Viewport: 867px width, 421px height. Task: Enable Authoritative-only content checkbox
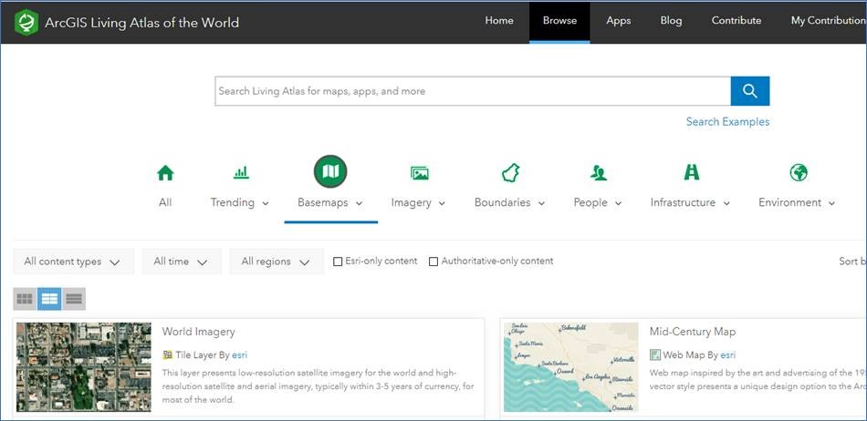(x=433, y=262)
